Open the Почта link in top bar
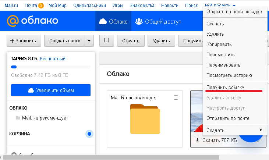This screenshot has width=269, height=160. point(31,6)
